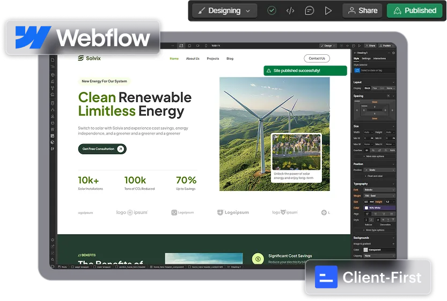Viewport: 447px width, 301px height.
Task: Select the base desktop breakpoint icon
Action: (x=181, y=46)
